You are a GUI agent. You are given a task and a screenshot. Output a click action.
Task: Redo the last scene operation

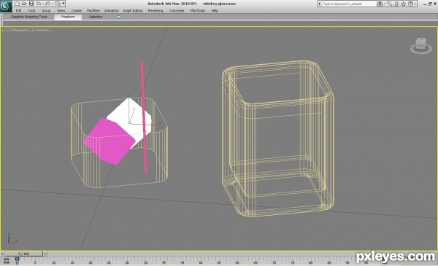point(47,4)
